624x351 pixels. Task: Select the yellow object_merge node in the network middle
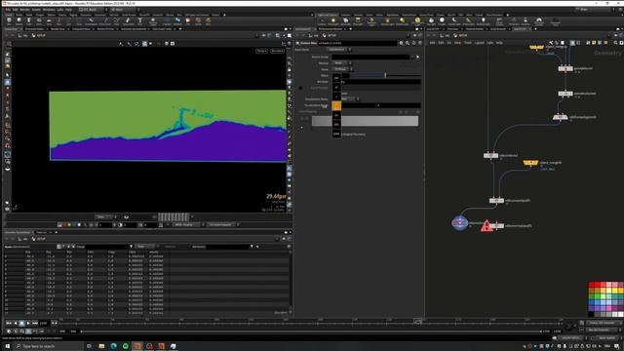pos(530,163)
